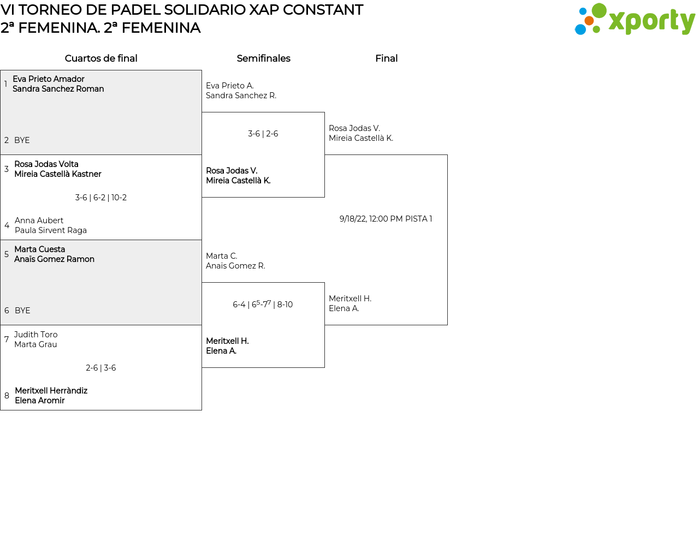
Task: Click the 3-6 | 2-6 semifinal score
Action: [263, 134]
